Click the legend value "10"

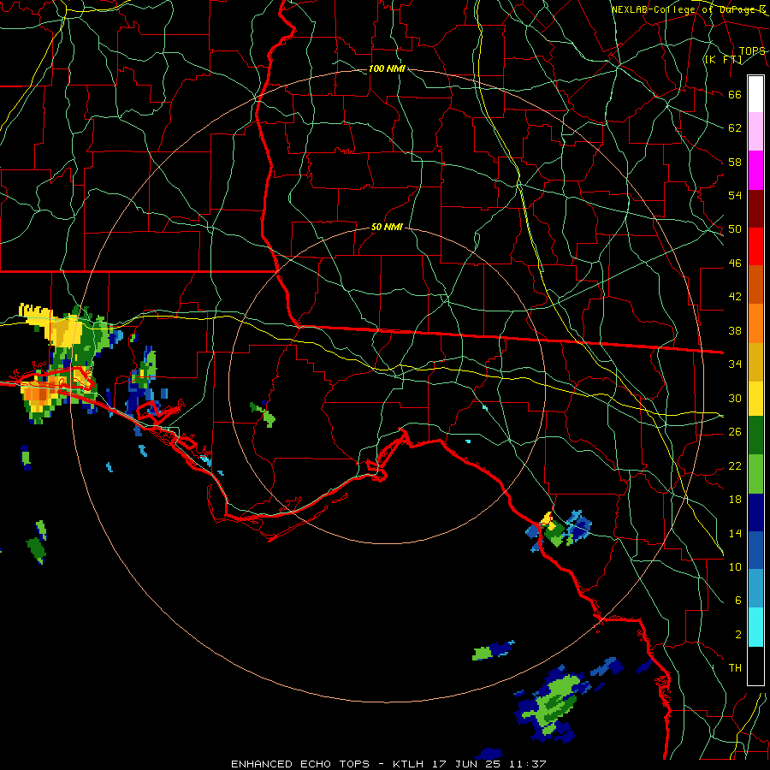[735, 566]
